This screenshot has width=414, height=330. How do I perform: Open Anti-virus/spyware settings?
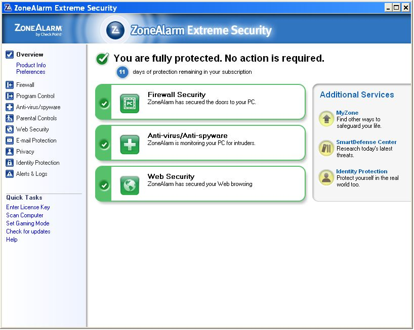[x=38, y=107]
